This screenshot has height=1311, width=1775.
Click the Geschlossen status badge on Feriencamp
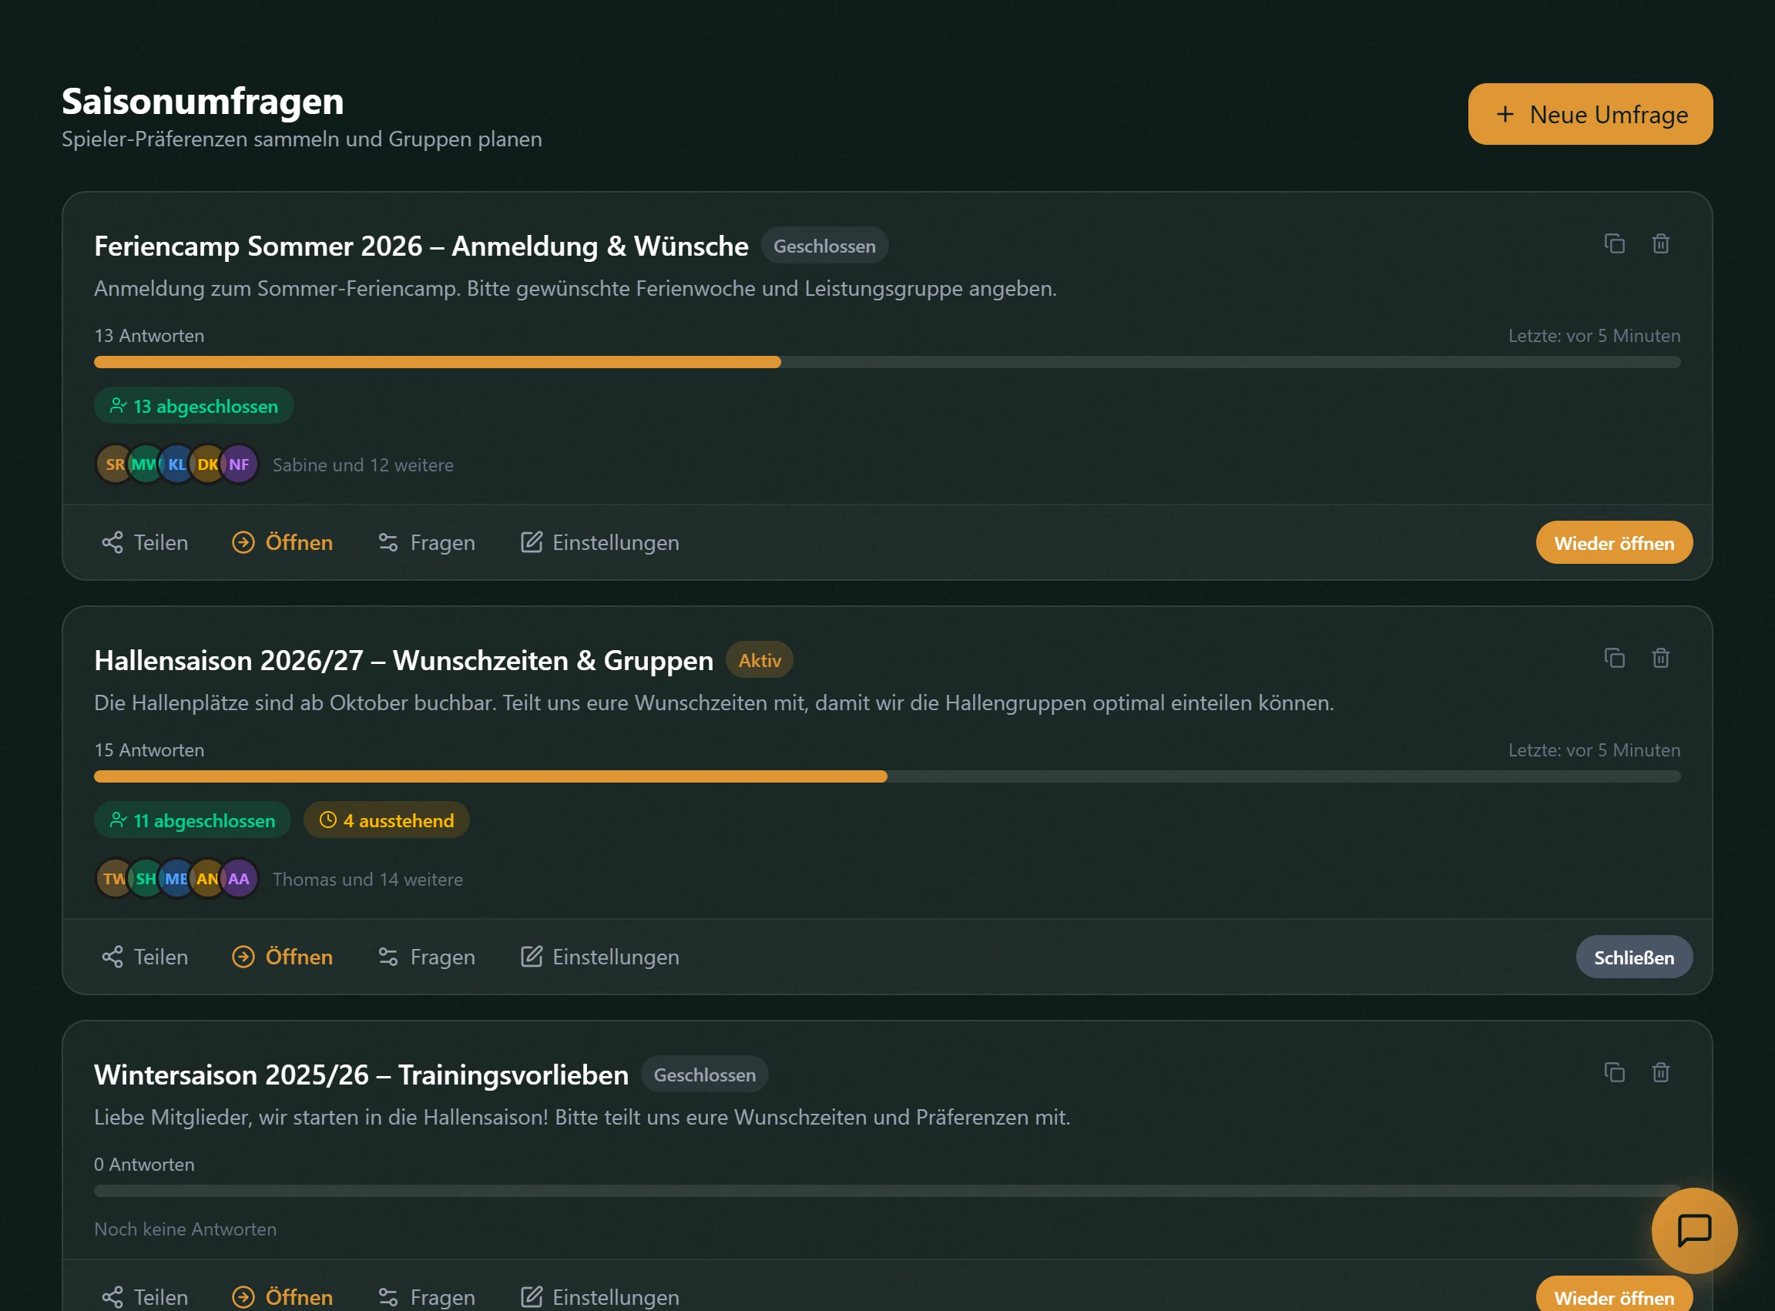point(824,246)
